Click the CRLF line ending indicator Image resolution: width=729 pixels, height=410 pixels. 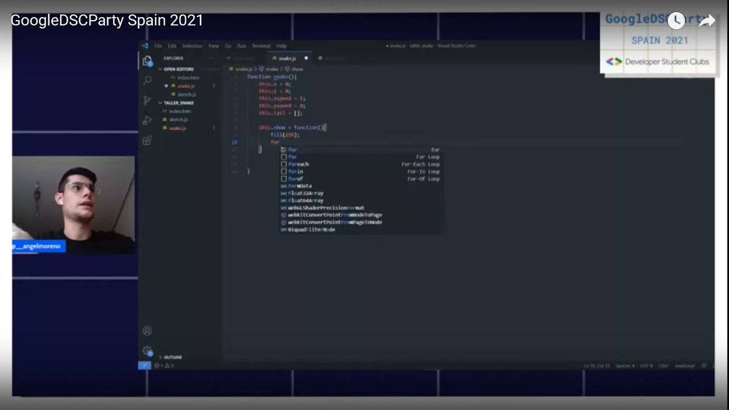(x=663, y=366)
